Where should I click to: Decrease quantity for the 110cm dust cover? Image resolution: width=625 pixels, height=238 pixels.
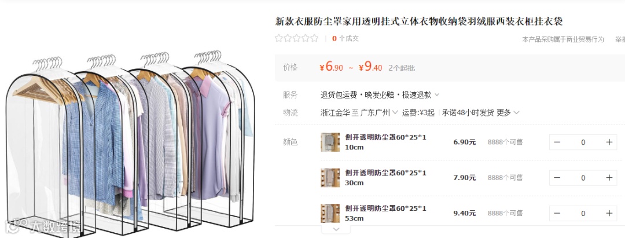pyautogui.click(x=557, y=142)
